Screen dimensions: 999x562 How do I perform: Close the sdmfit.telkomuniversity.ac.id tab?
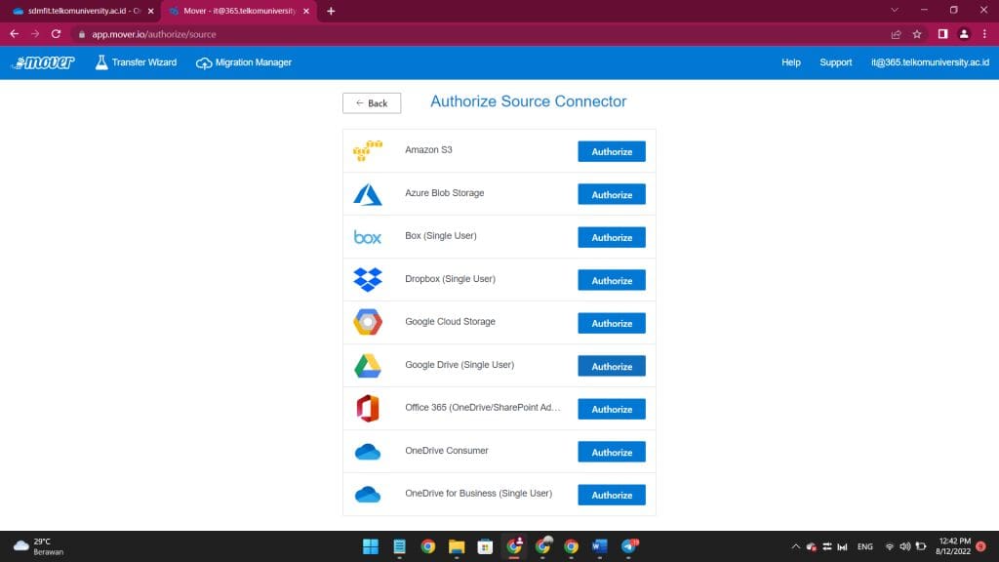tap(151, 11)
